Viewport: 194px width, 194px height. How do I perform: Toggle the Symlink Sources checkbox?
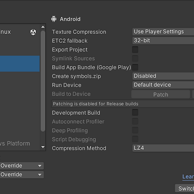(x=135, y=59)
